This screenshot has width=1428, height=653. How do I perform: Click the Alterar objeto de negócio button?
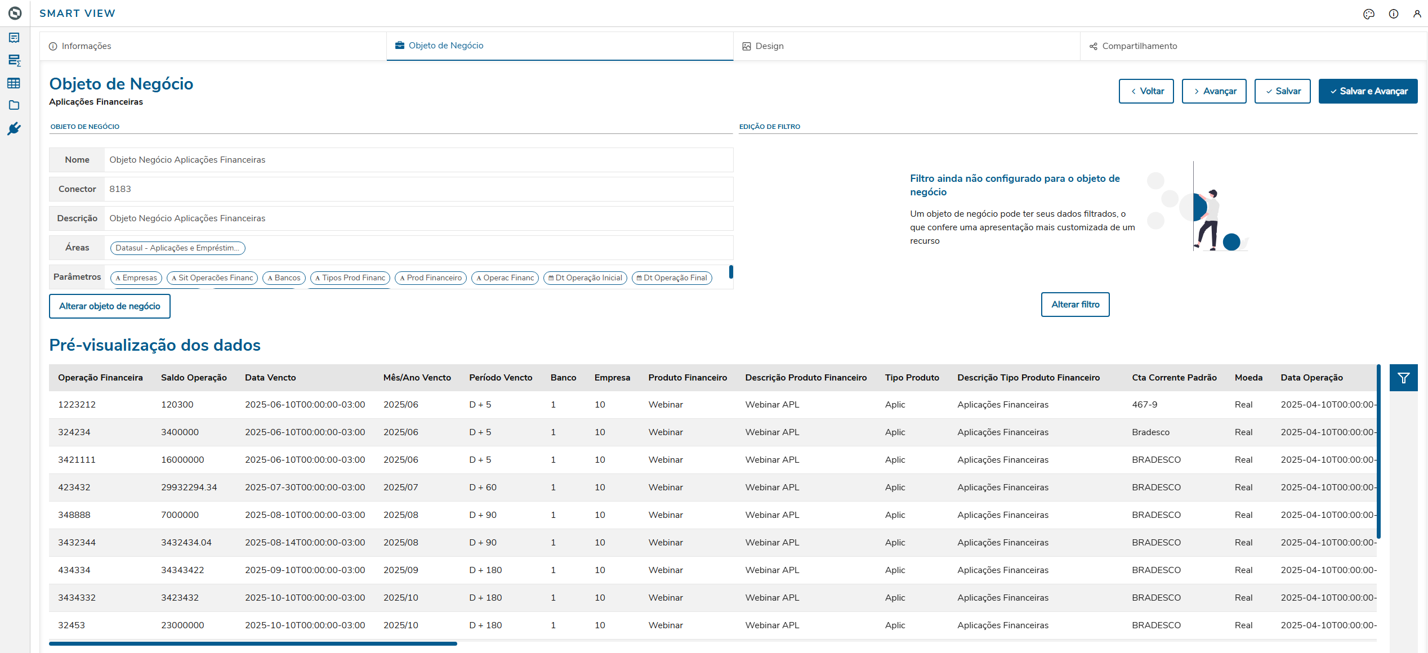(110, 306)
